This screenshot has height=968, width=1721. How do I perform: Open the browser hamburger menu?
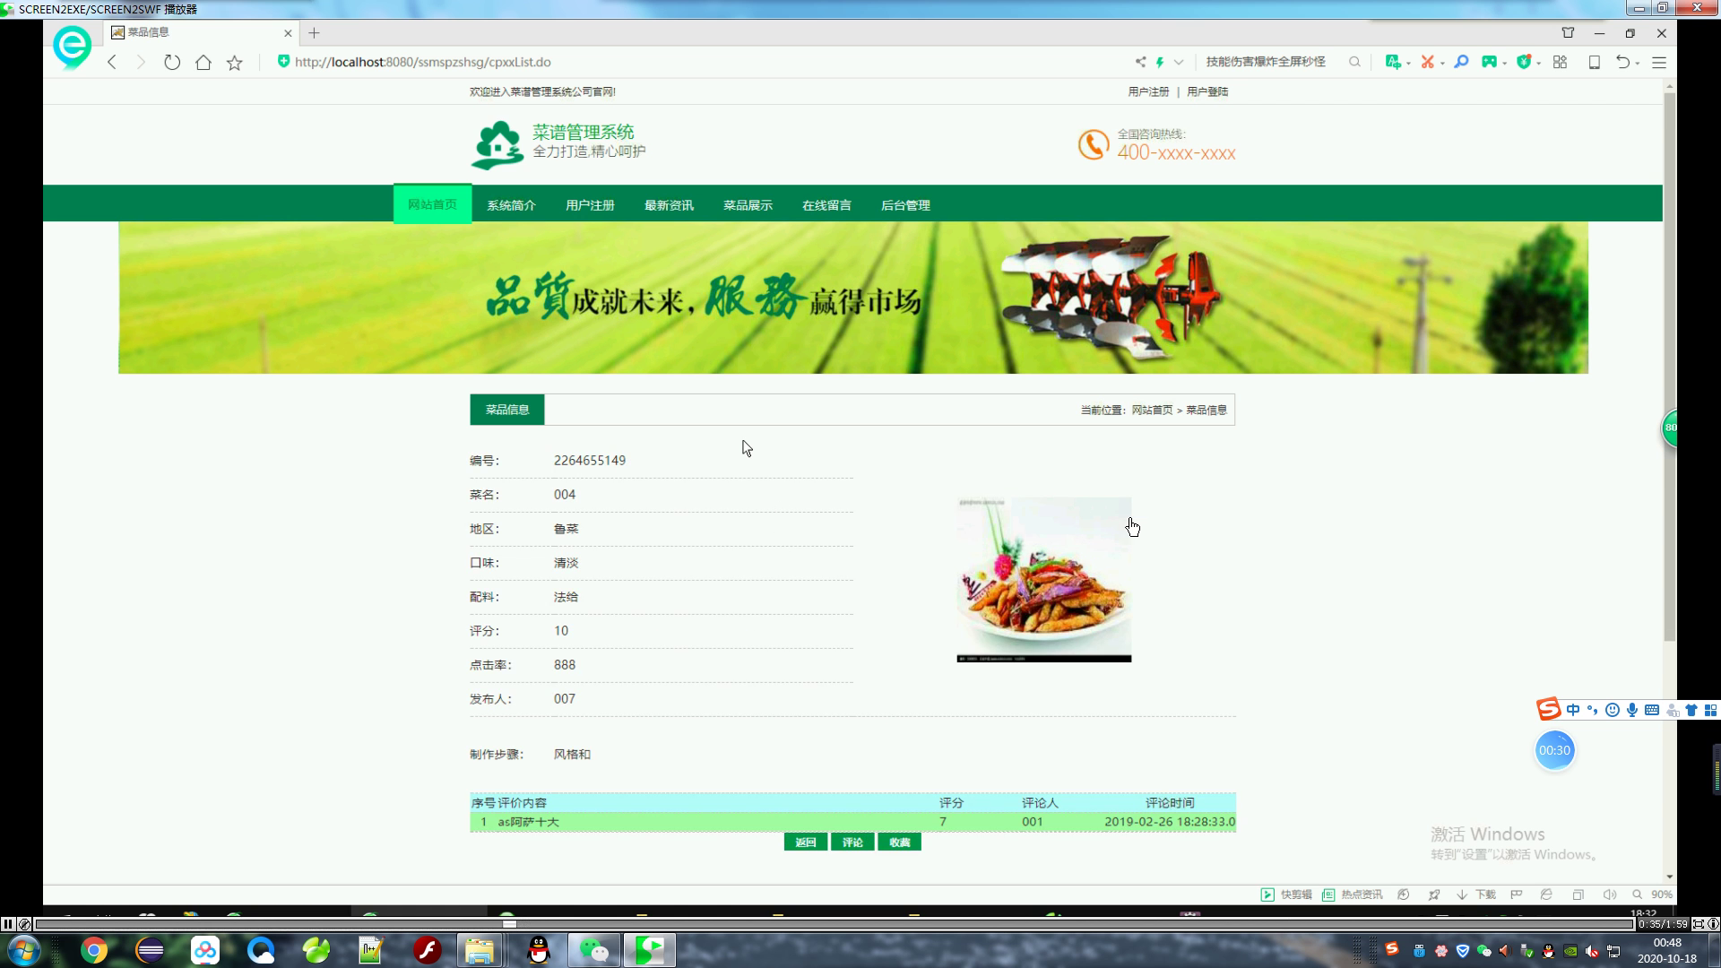[x=1659, y=62]
